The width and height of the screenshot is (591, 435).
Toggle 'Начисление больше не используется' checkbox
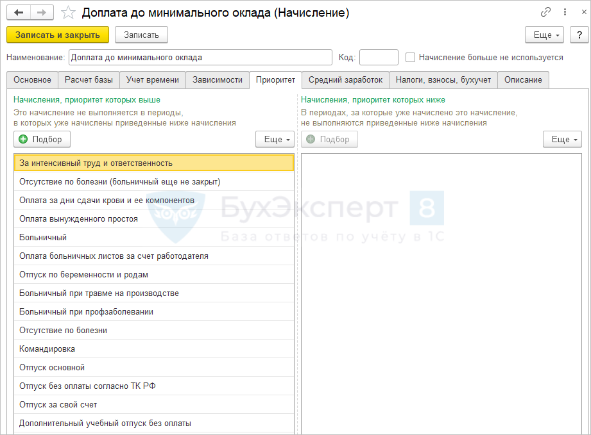411,58
